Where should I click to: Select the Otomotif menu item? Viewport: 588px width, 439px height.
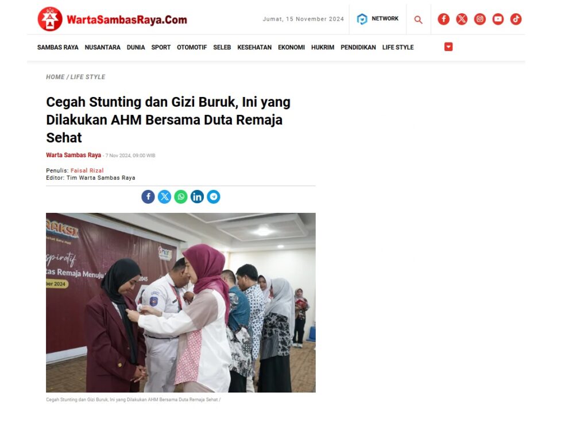click(x=192, y=47)
